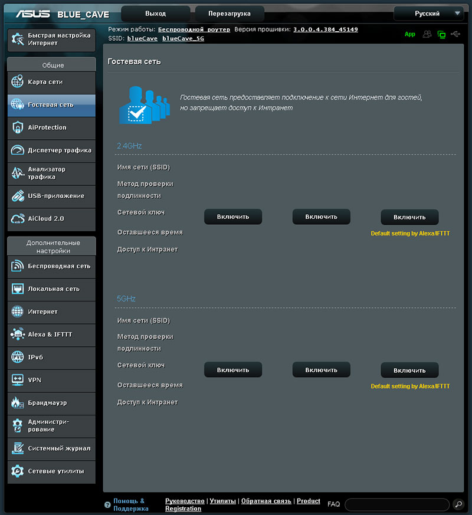The height and width of the screenshot is (515, 472).
Task: Open AiProtection menu item
Action: point(51,127)
